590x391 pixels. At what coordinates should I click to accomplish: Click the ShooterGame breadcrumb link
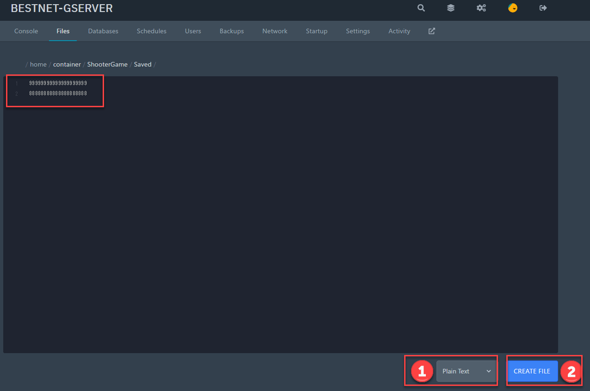[107, 64]
